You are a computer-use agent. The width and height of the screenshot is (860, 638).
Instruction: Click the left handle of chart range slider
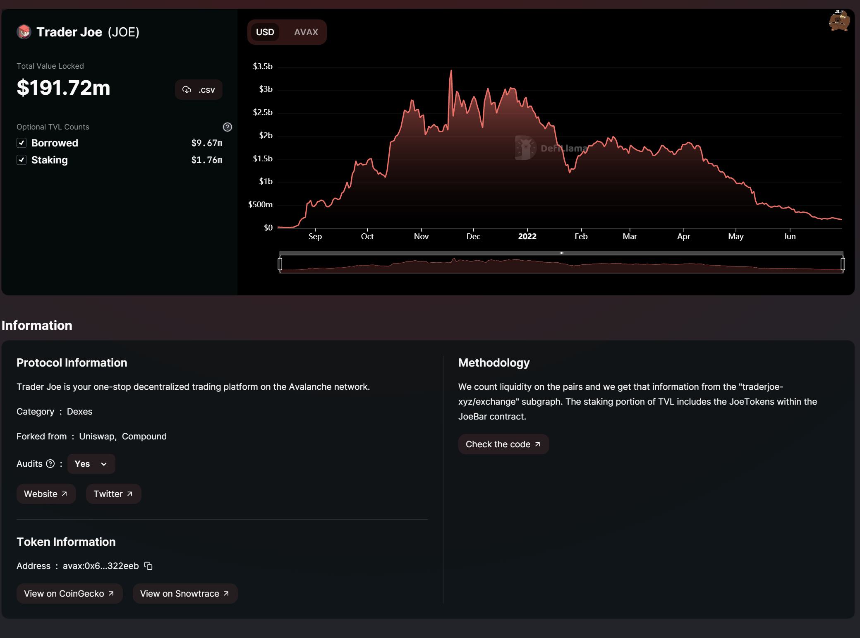pyautogui.click(x=280, y=264)
